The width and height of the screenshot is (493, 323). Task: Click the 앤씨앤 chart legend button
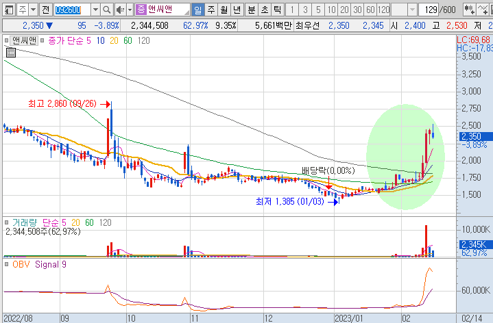click(x=24, y=40)
